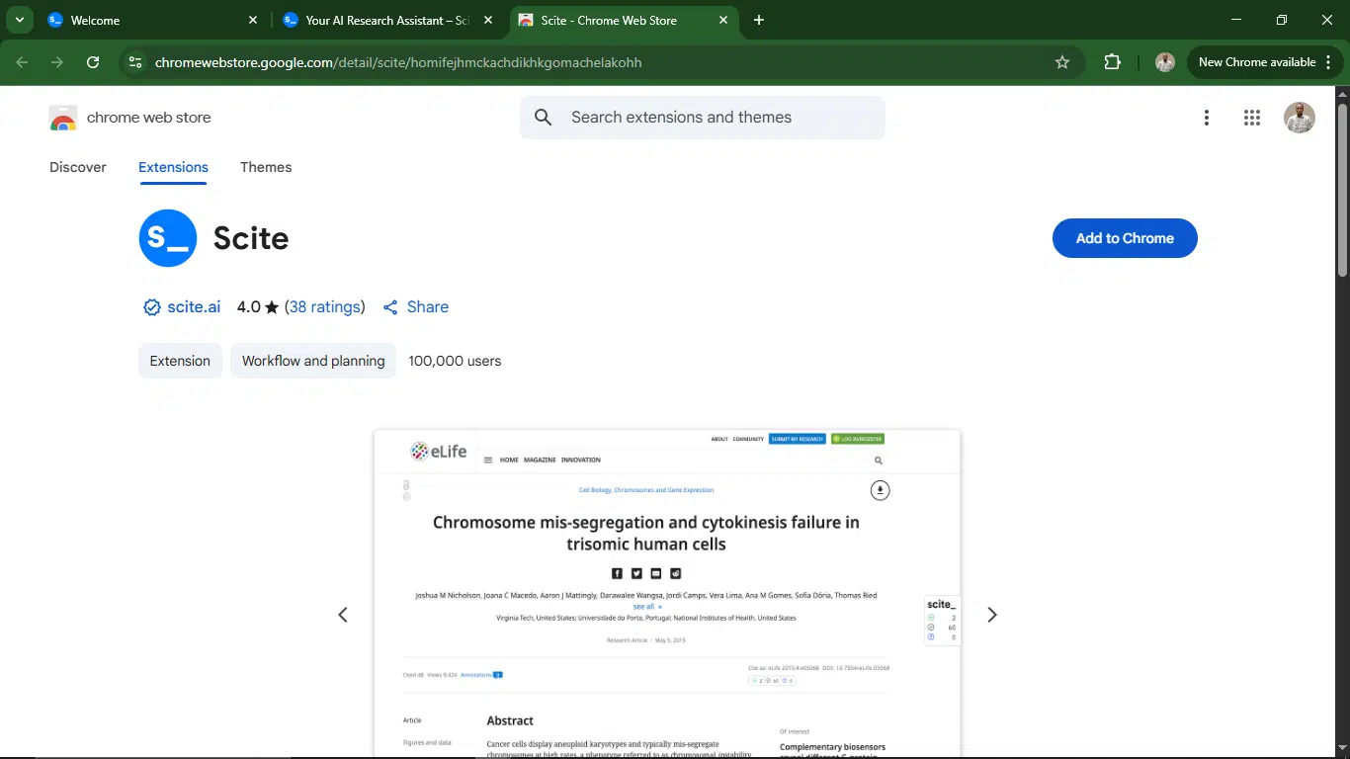Click the "100,000 users" text
This screenshot has height=759, width=1350.
coord(455,361)
